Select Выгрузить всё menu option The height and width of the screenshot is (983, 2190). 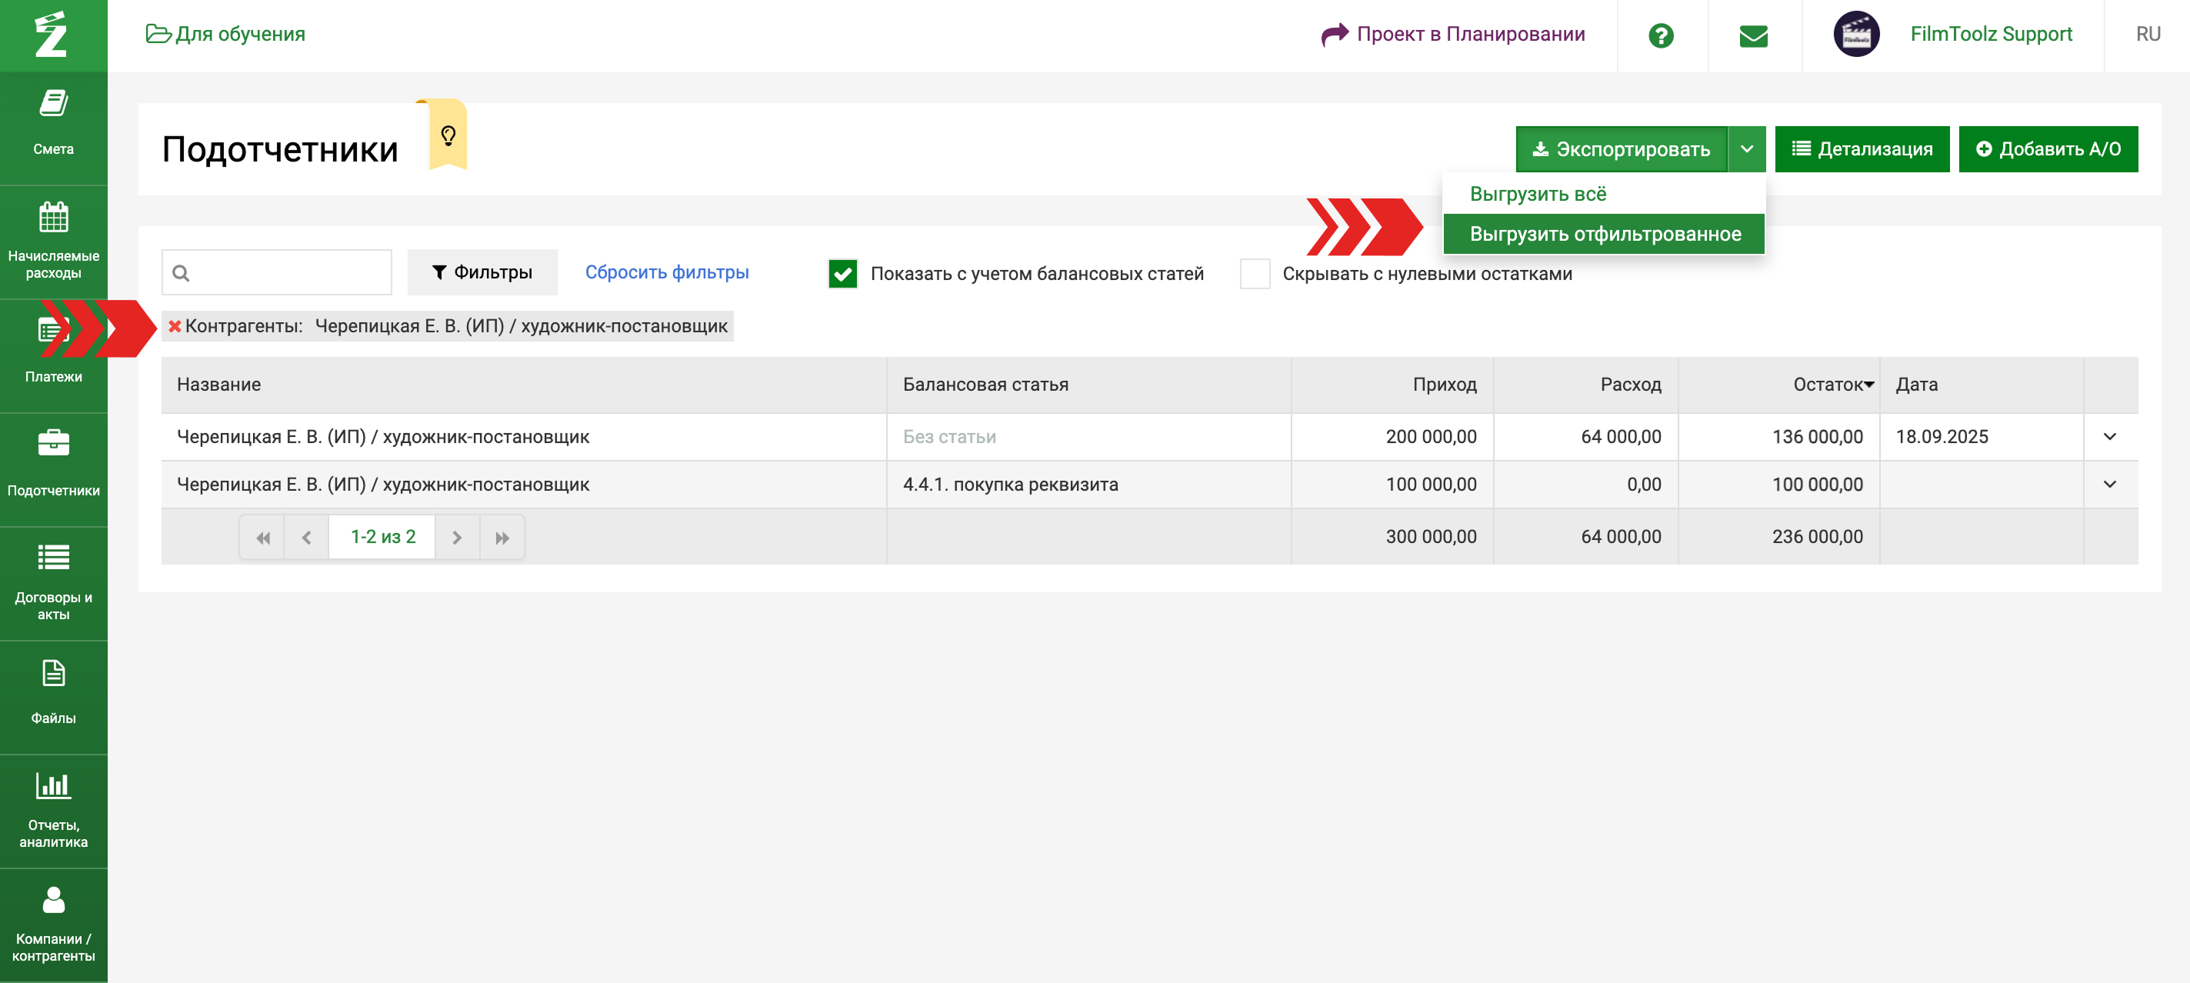coord(1537,194)
